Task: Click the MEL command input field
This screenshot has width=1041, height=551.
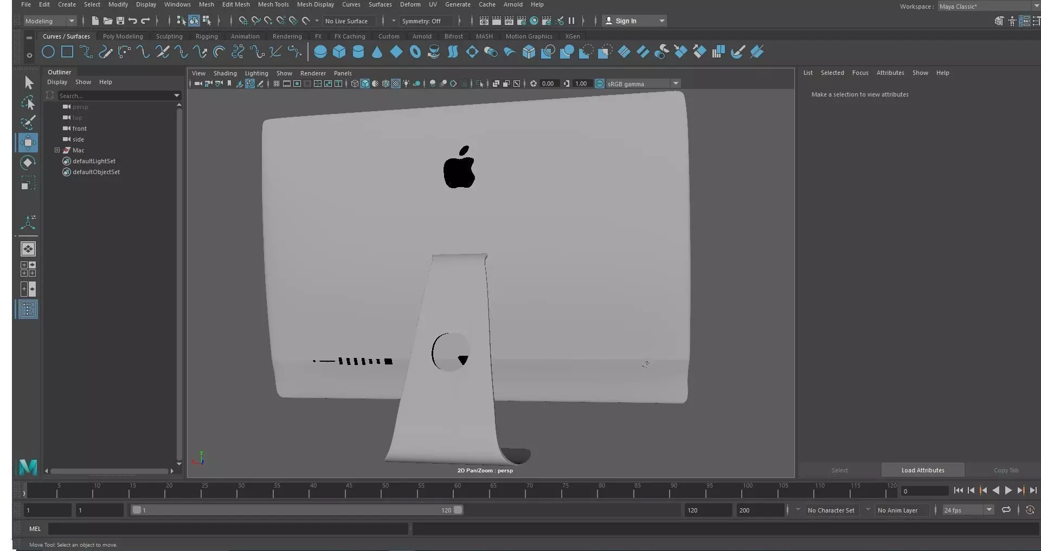Action: click(x=228, y=529)
